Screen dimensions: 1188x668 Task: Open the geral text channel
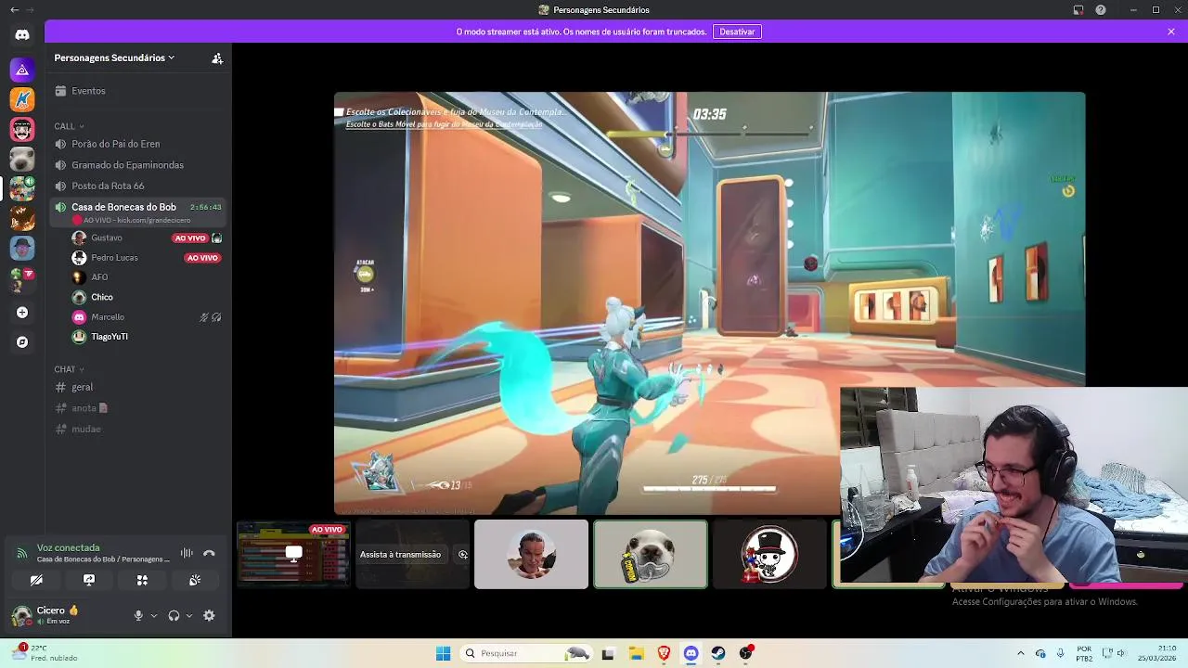tap(139, 387)
